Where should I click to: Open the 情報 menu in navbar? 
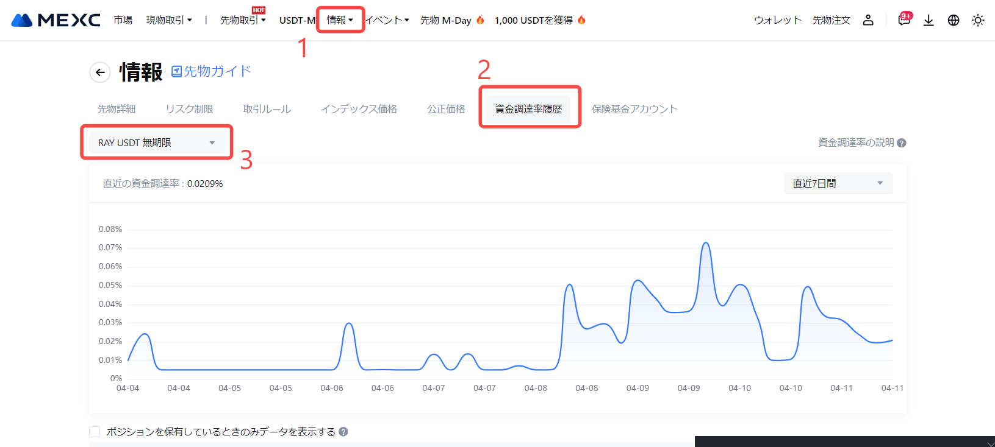[x=340, y=20]
